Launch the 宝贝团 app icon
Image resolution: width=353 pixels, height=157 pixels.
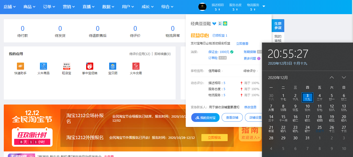pyautogui.click(x=113, y=66)
